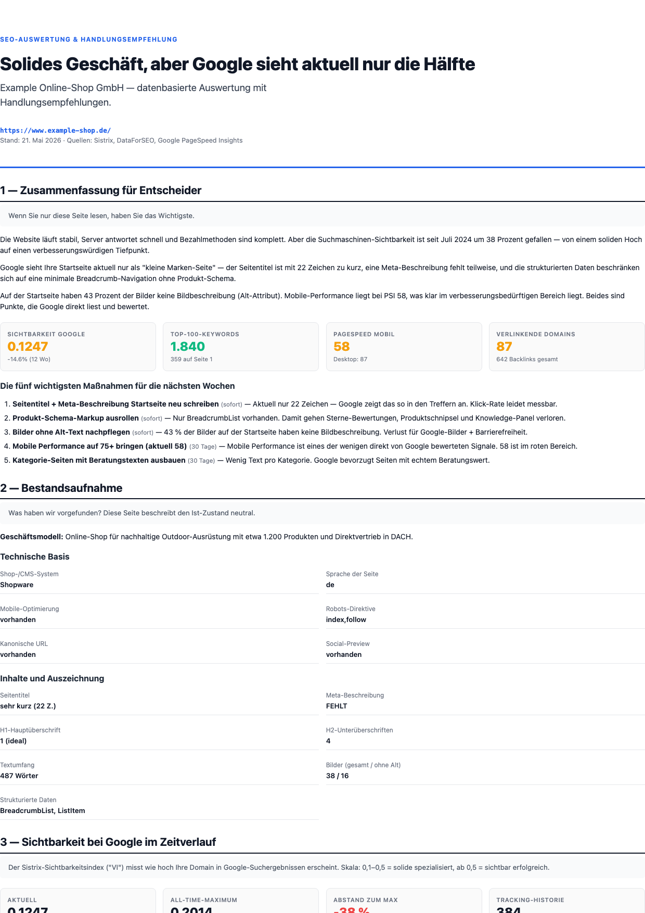
Task: Click the Textumfang value '487 Wörter'
Action: coord(19,776)
